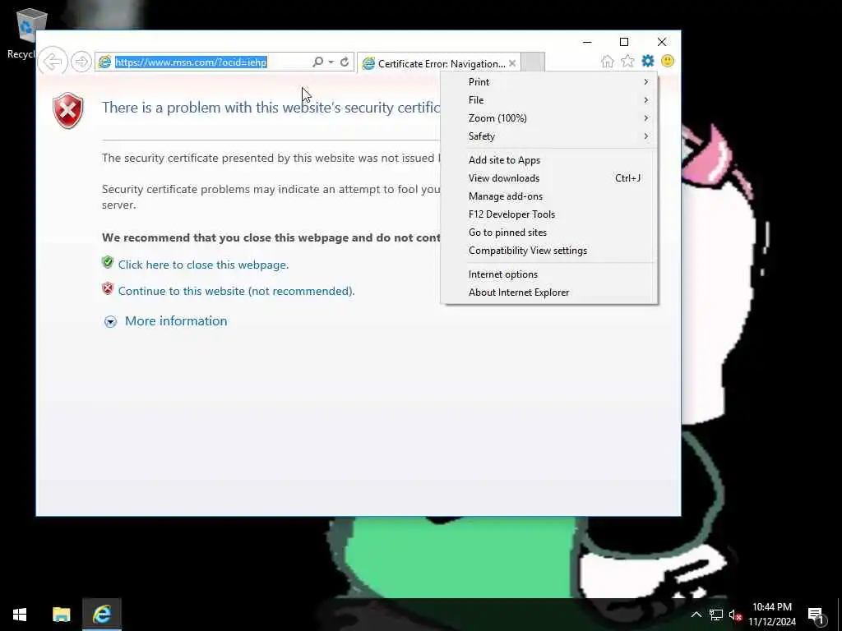Click the search magnifier icon in address bar
This screenshot has height=631, width=842.
click(x=318, y=62)
